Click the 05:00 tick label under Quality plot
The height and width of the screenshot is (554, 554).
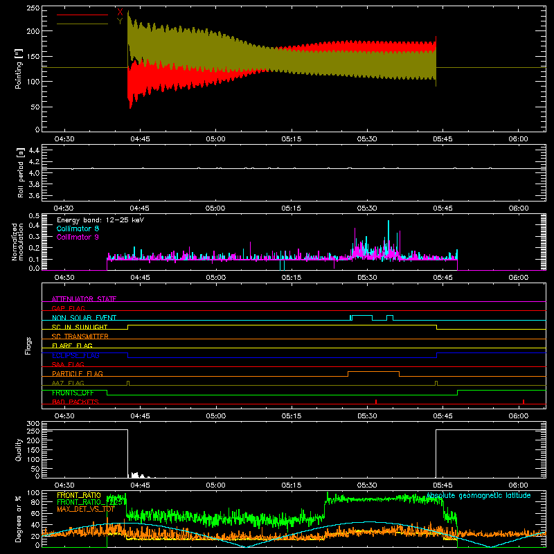(x=215, y=485)
